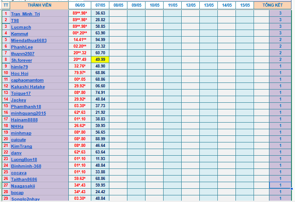Screen dimensions: 295x202
Task: Open cocava member link
Action: click(x=19, y=172)
